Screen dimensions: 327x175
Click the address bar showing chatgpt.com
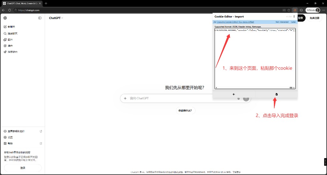146,10
